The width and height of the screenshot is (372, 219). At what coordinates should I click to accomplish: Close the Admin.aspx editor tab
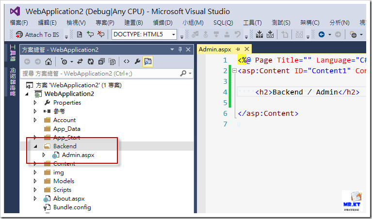click(247, 49)
